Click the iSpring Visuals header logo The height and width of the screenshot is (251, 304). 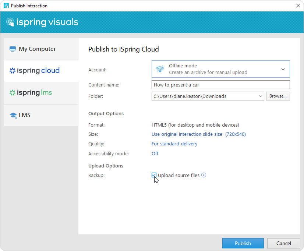(x=42, y=22)
